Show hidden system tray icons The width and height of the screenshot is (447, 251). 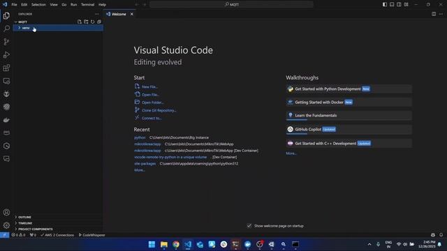click(x=369, y=245)
